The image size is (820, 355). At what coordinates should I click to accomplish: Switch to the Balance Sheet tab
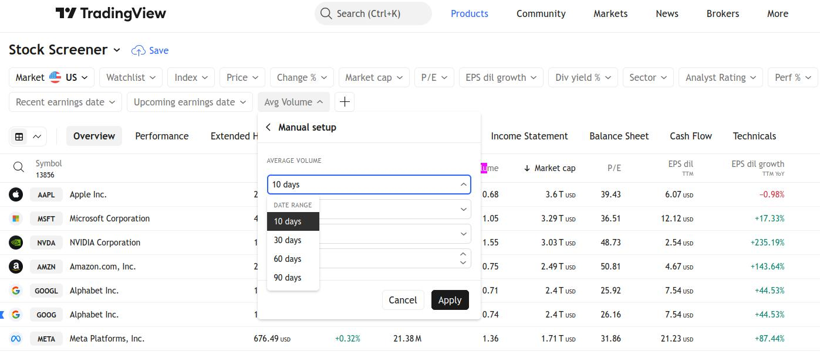619,136
